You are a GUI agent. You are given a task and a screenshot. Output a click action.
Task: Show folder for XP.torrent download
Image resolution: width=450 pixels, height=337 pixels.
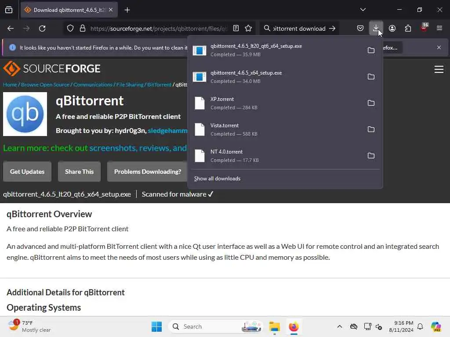coord(371,103)
